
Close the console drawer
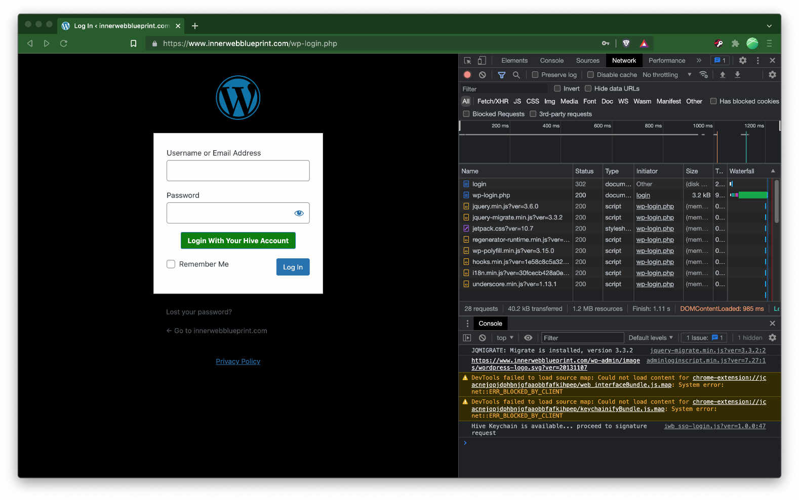coord(772,324)
